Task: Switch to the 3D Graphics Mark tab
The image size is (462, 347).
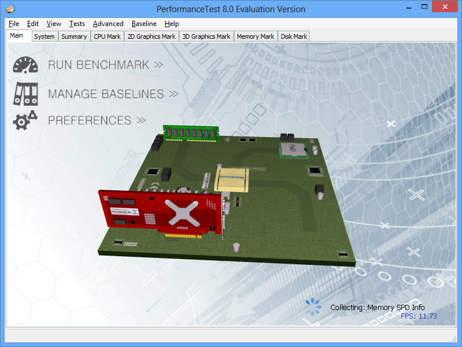Action: click(206, 36)
